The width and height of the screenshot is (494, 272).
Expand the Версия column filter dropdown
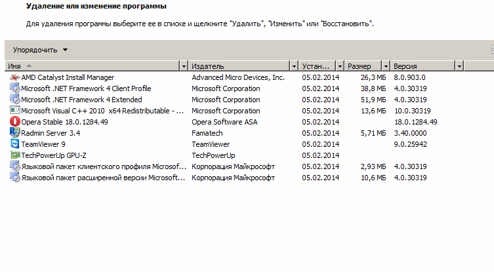point(459,66)
